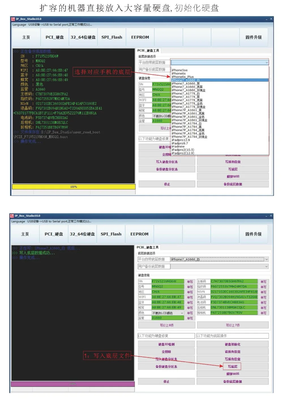Screen dimensions: 283x400
Task: Choose iPhone6s_Plus from the dropdown list
Action: (183, 77)
